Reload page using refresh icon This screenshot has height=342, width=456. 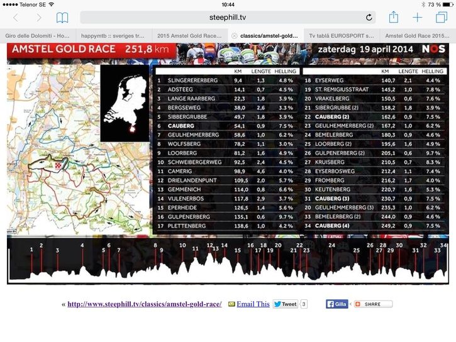click(x=369, y=18)
